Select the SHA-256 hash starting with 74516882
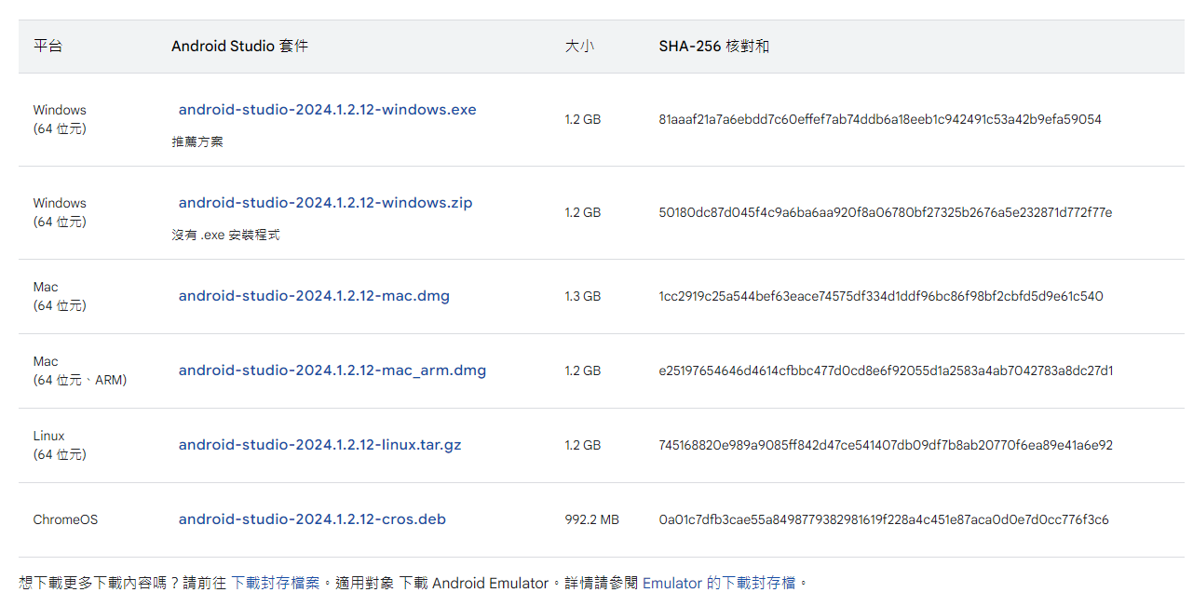Viewport: 1193px width, 606px height. (886, 445)
